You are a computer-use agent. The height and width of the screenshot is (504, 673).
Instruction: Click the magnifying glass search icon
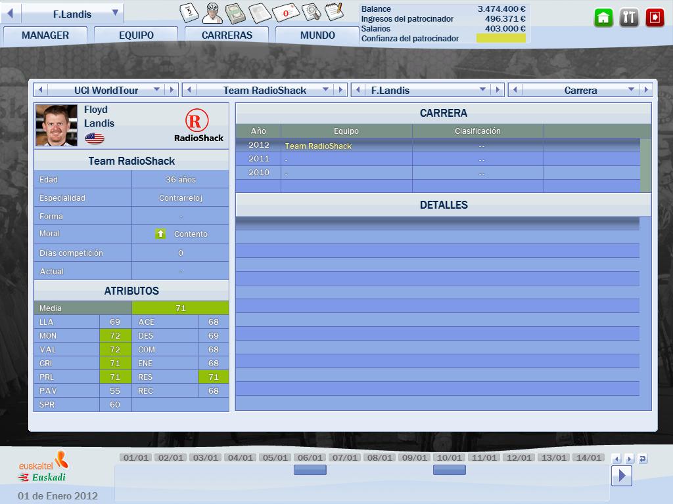coord(311,12)
